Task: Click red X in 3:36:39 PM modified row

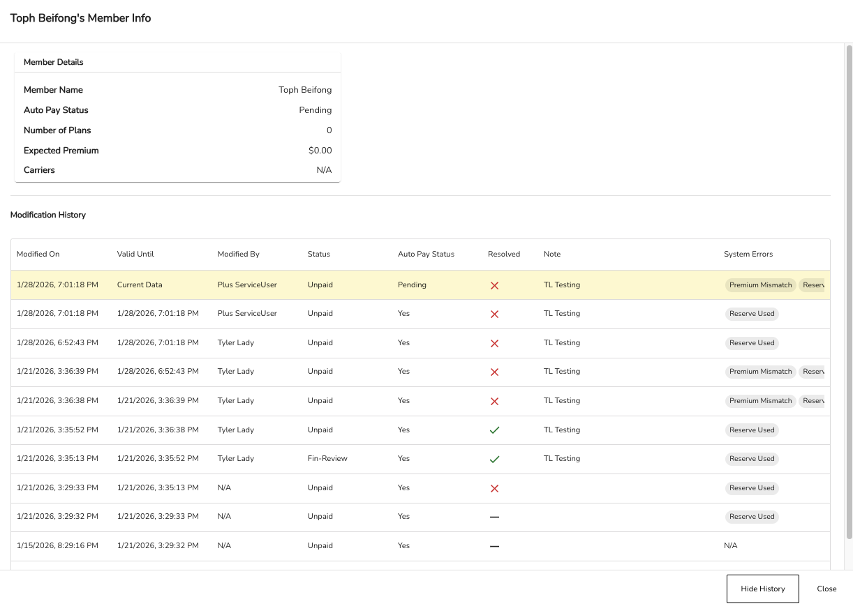Action: click(494, 372)
